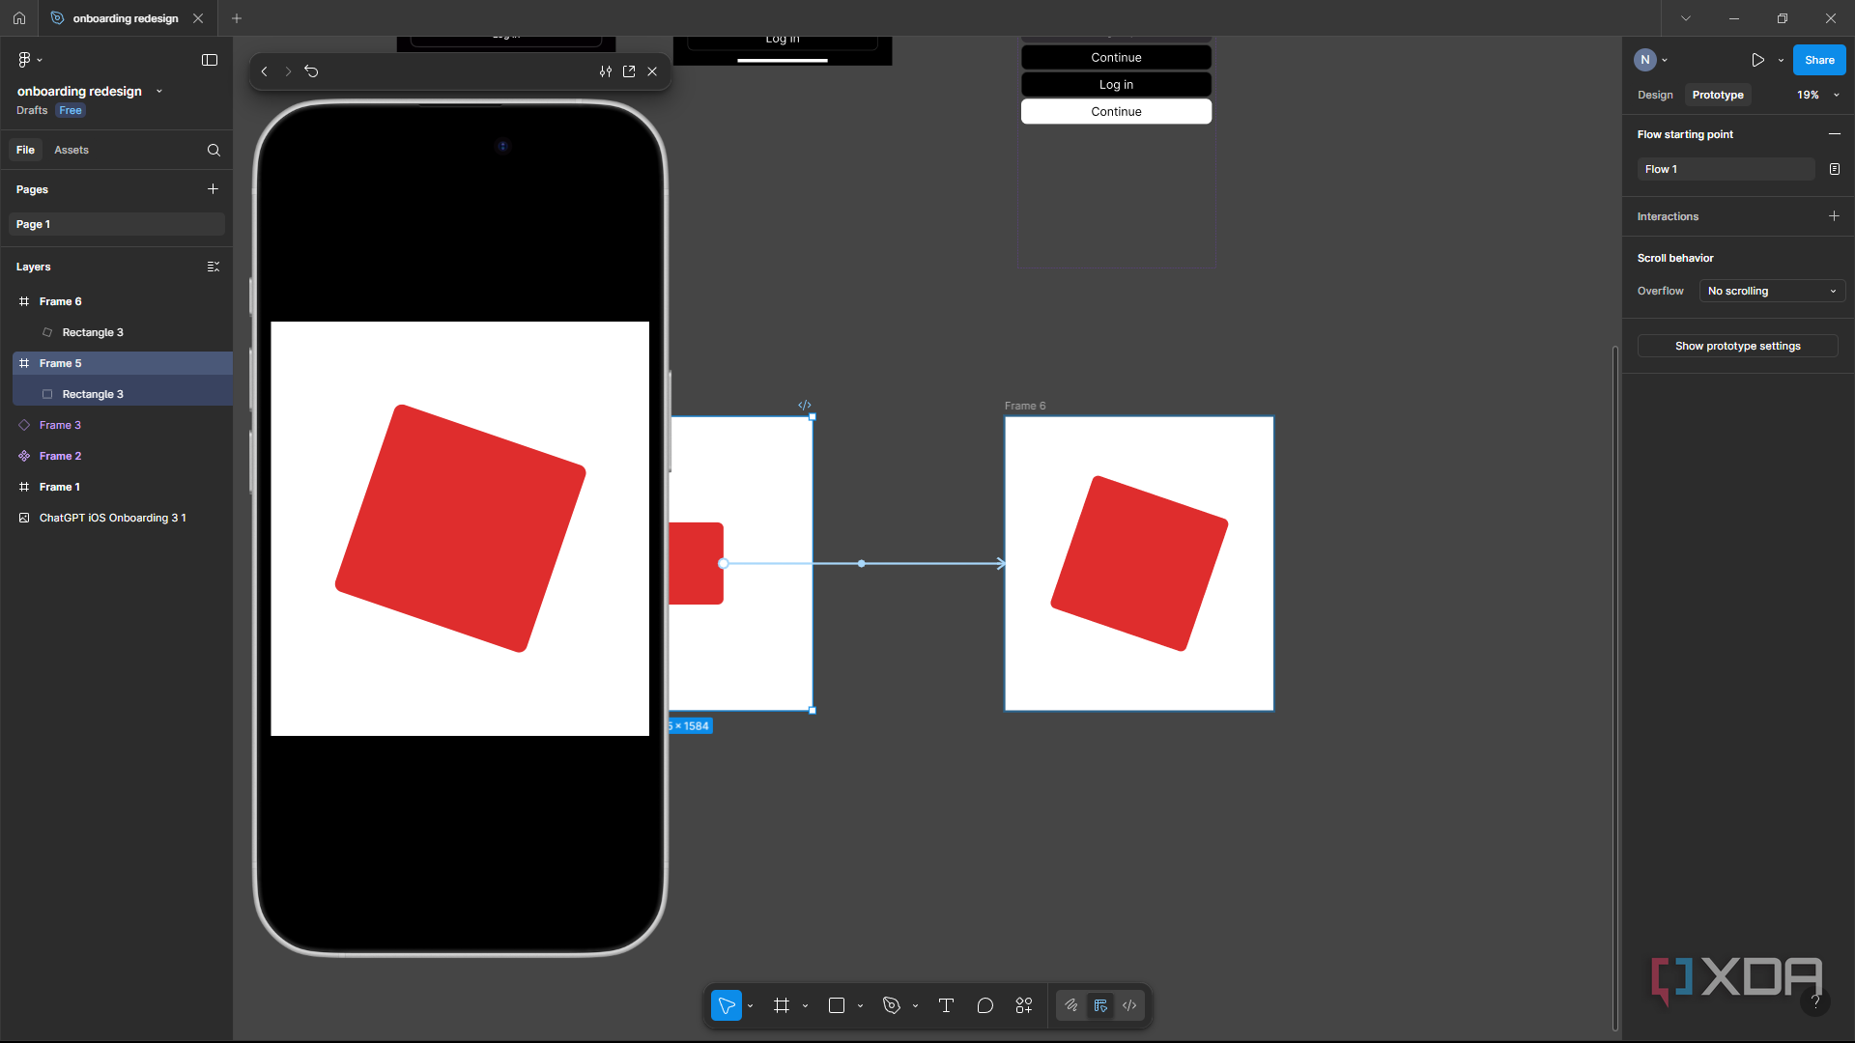Close the inline preview panel

[652, 71]
